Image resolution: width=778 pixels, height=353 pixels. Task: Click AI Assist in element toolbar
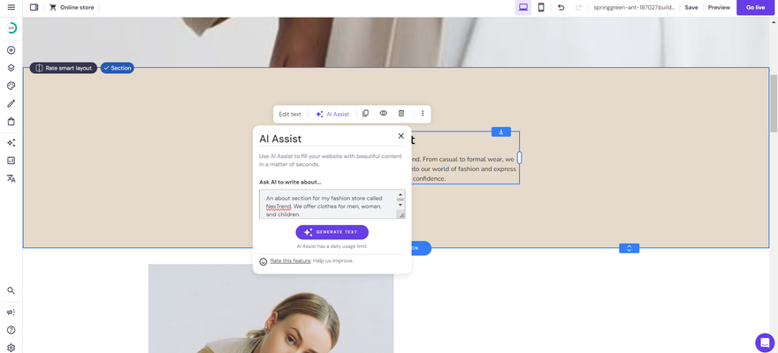332,114
